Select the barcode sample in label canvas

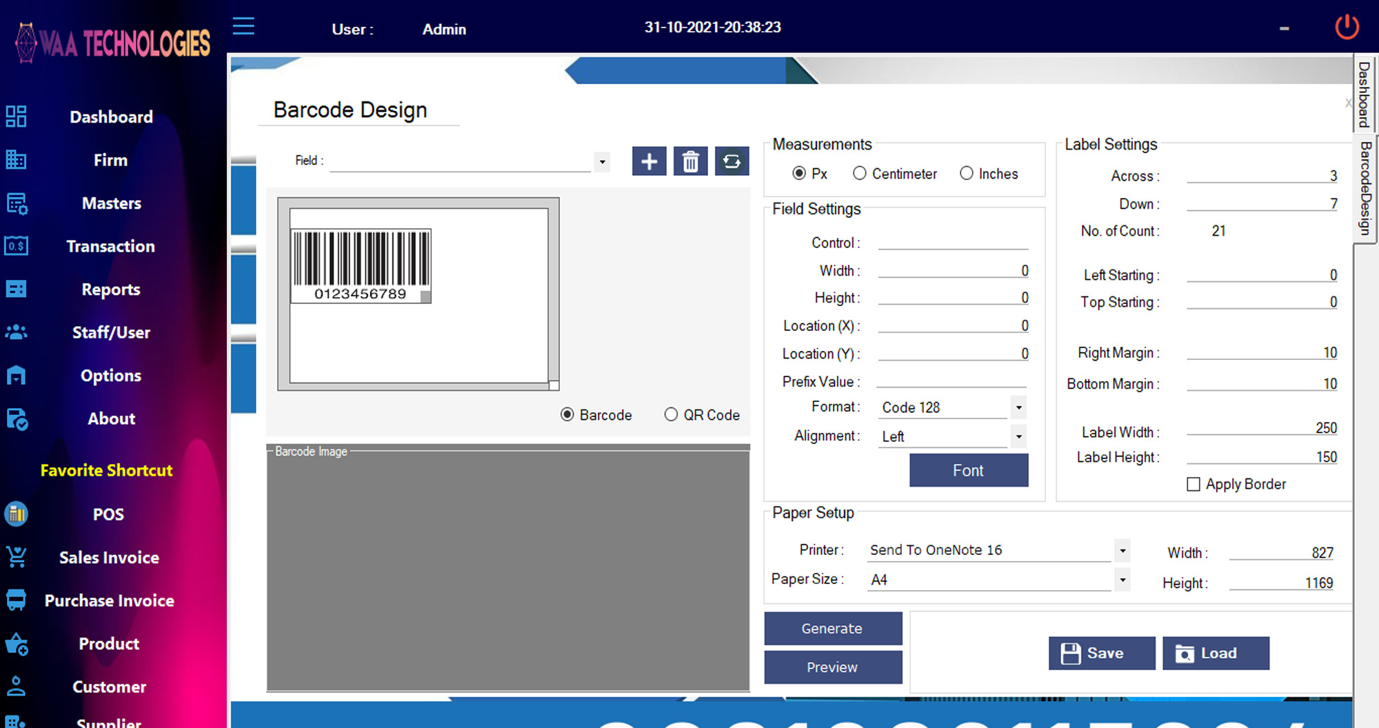361,265
